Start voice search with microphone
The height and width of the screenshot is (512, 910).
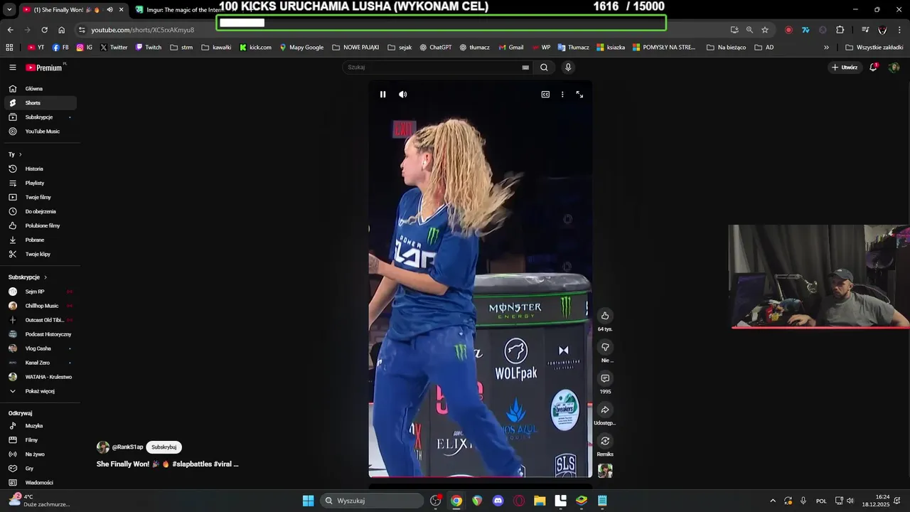pos(567,68)
